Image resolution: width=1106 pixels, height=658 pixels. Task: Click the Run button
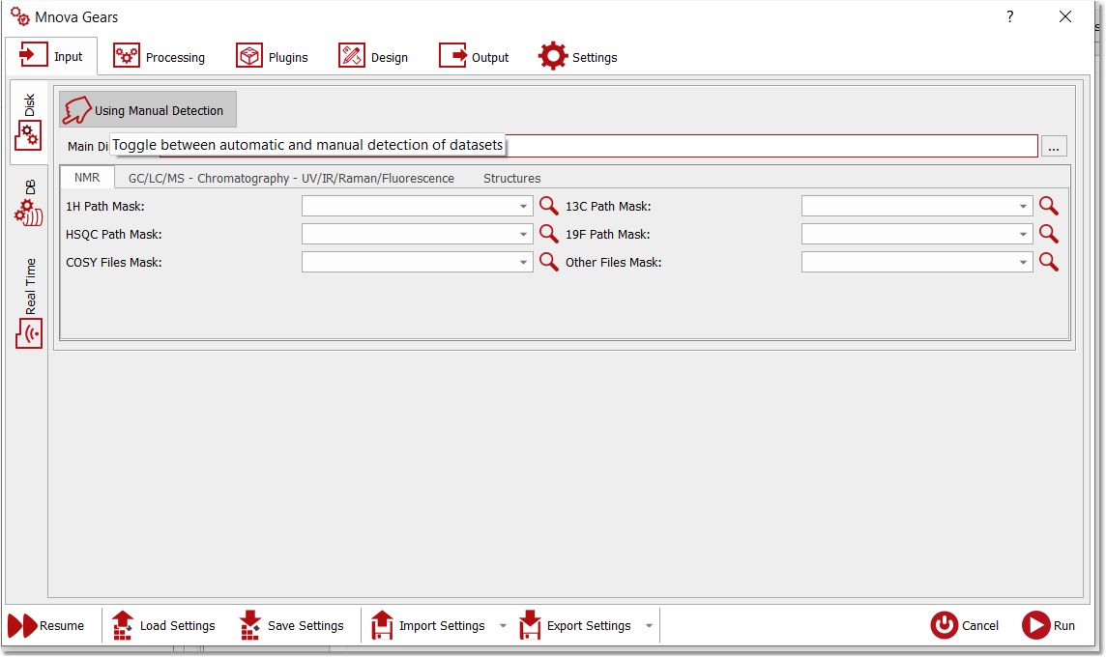(x=1049, y=625)
